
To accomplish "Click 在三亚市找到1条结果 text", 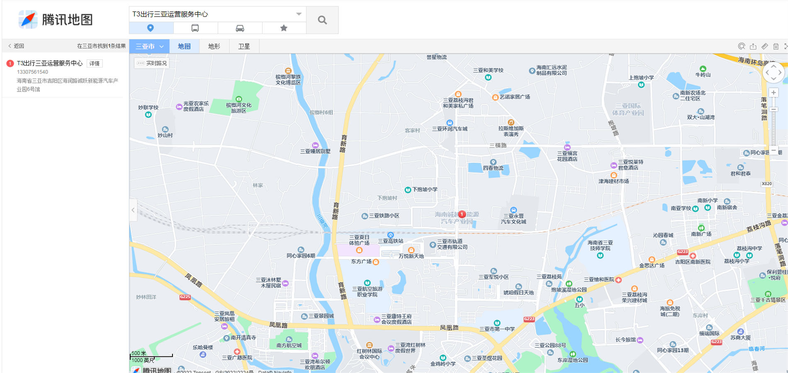I will coord(101,46).
